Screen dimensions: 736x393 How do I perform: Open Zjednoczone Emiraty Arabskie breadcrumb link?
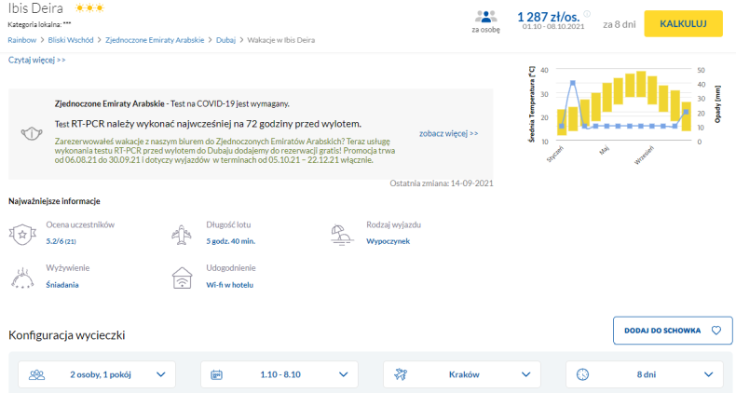tap(155, 40)
